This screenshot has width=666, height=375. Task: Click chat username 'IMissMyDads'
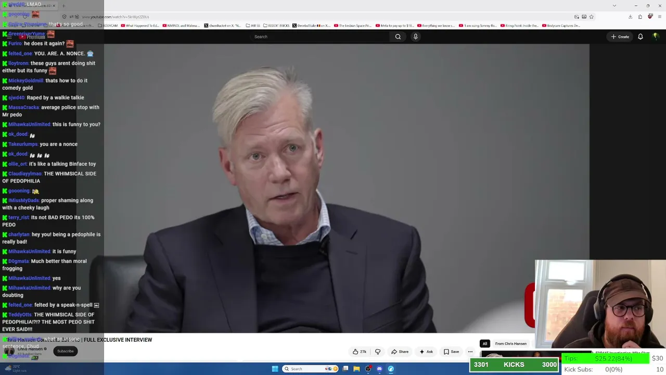23,201
